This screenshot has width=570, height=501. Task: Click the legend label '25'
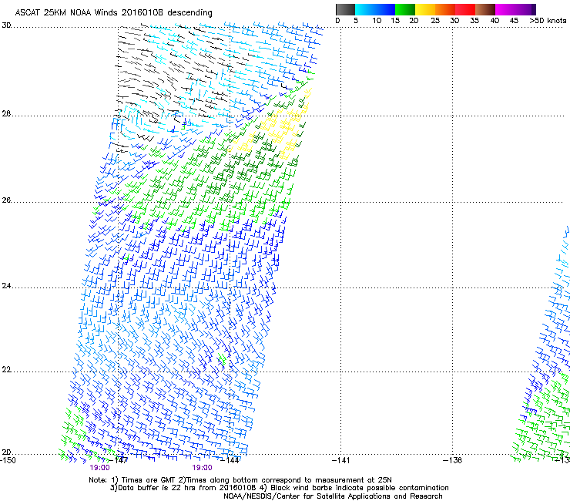435,21
